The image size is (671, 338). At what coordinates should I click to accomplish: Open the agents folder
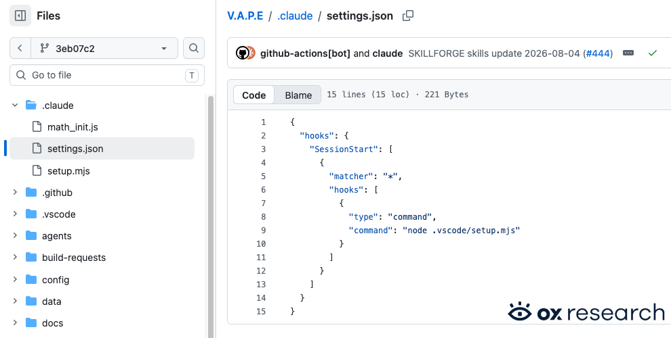coord(56,235)
